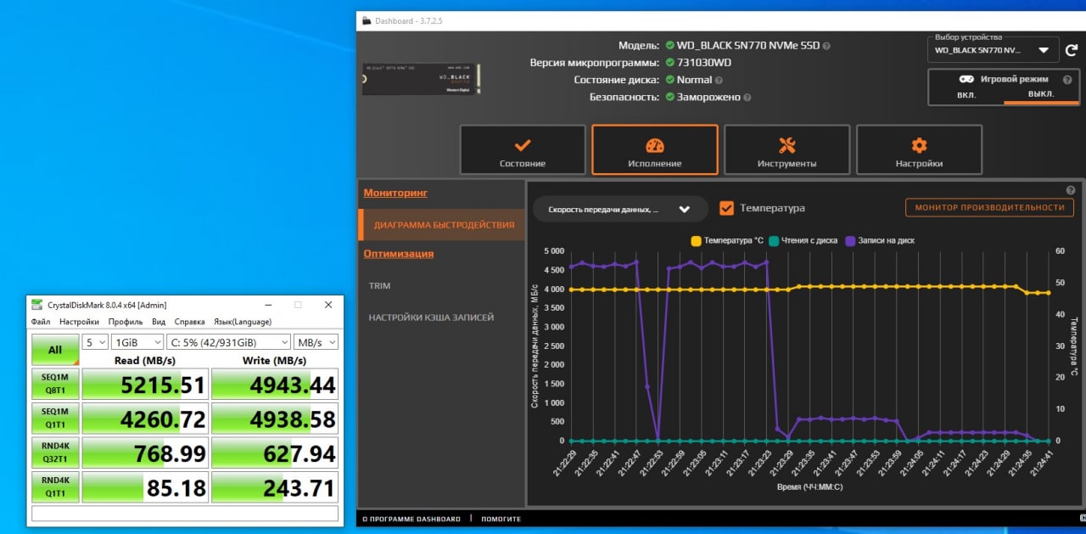Open drive dropdown showing C: 5%
The width and height of the screenshot is (1086, 534).
click(227, 342)
